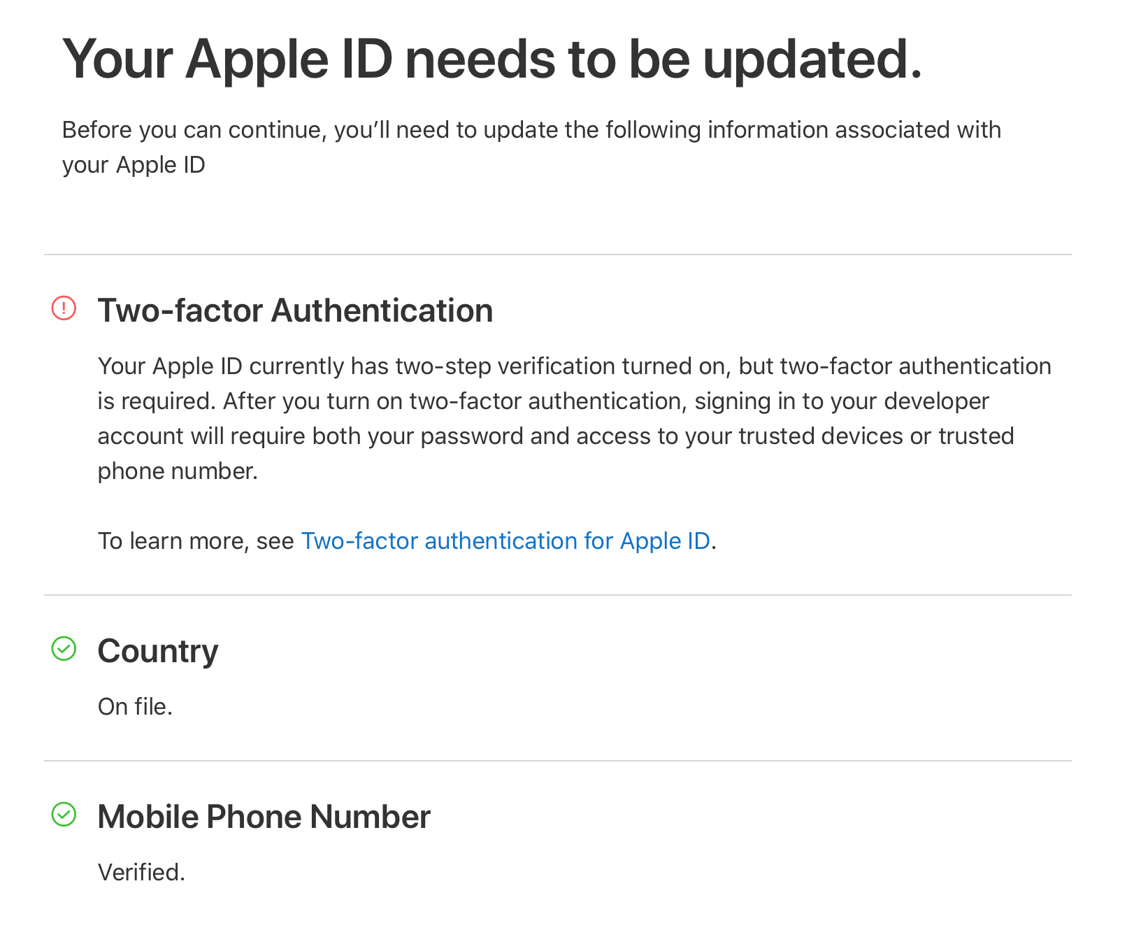The image size is (1141, 944).
Task: Click the 'Your Apple ID needs to be updated' title
Action: (x=492, y=59)
